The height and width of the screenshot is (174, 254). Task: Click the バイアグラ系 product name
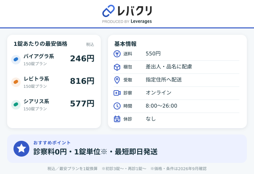coord(39,56)
